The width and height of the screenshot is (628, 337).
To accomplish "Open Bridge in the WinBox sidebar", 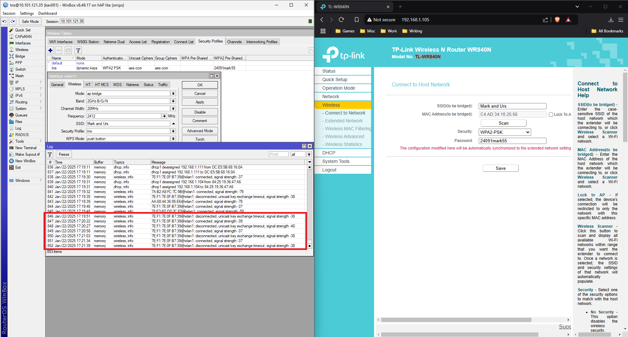I will point(20,56).
